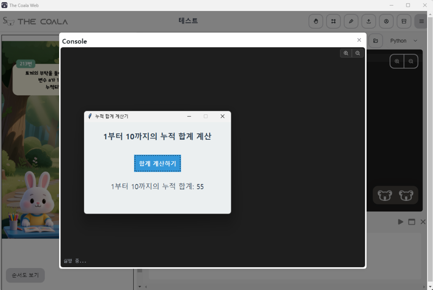
Task: Click the left koala face icon
Action: click(386, 195)
